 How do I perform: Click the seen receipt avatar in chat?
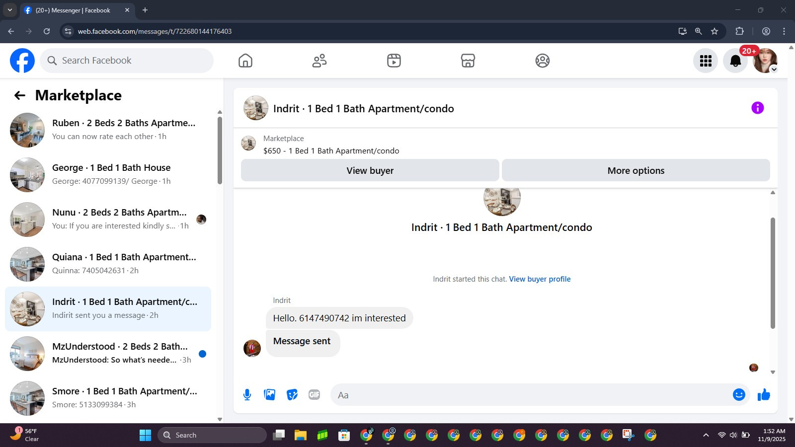coord(754,368)
